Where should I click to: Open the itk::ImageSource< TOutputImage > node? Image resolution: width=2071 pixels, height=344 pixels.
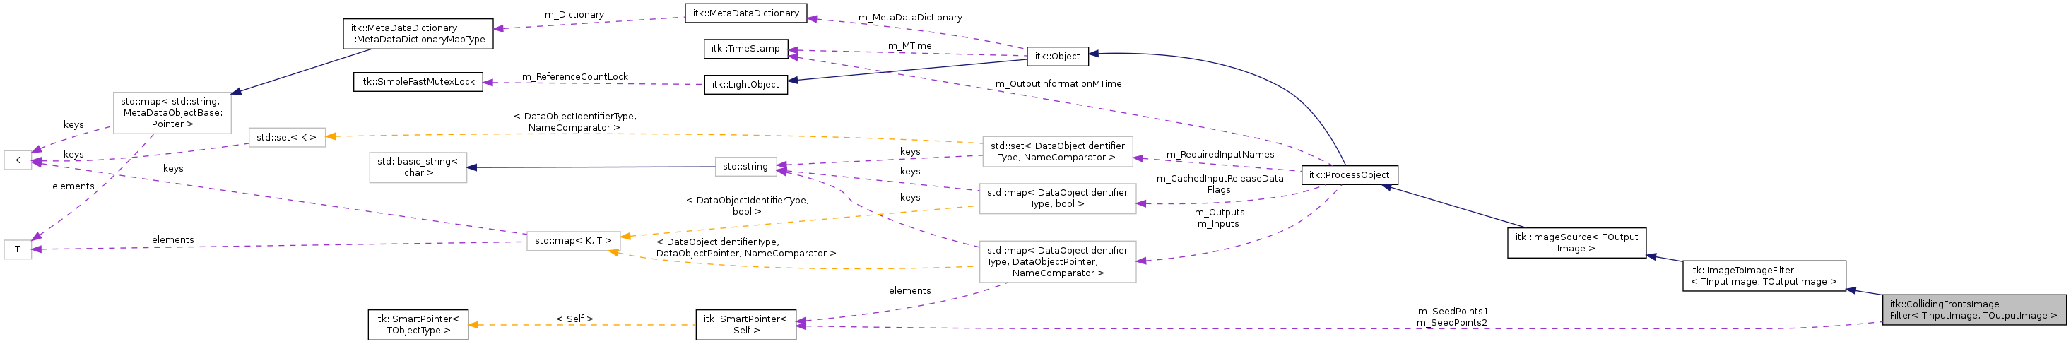point(1576,243)
